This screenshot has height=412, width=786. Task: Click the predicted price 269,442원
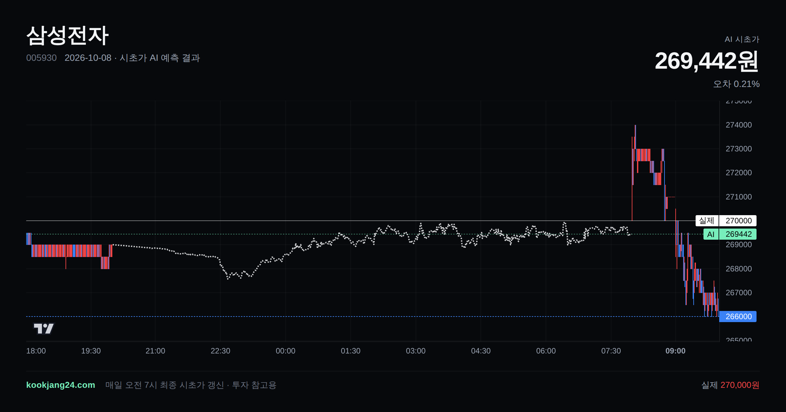coord(707,61)
